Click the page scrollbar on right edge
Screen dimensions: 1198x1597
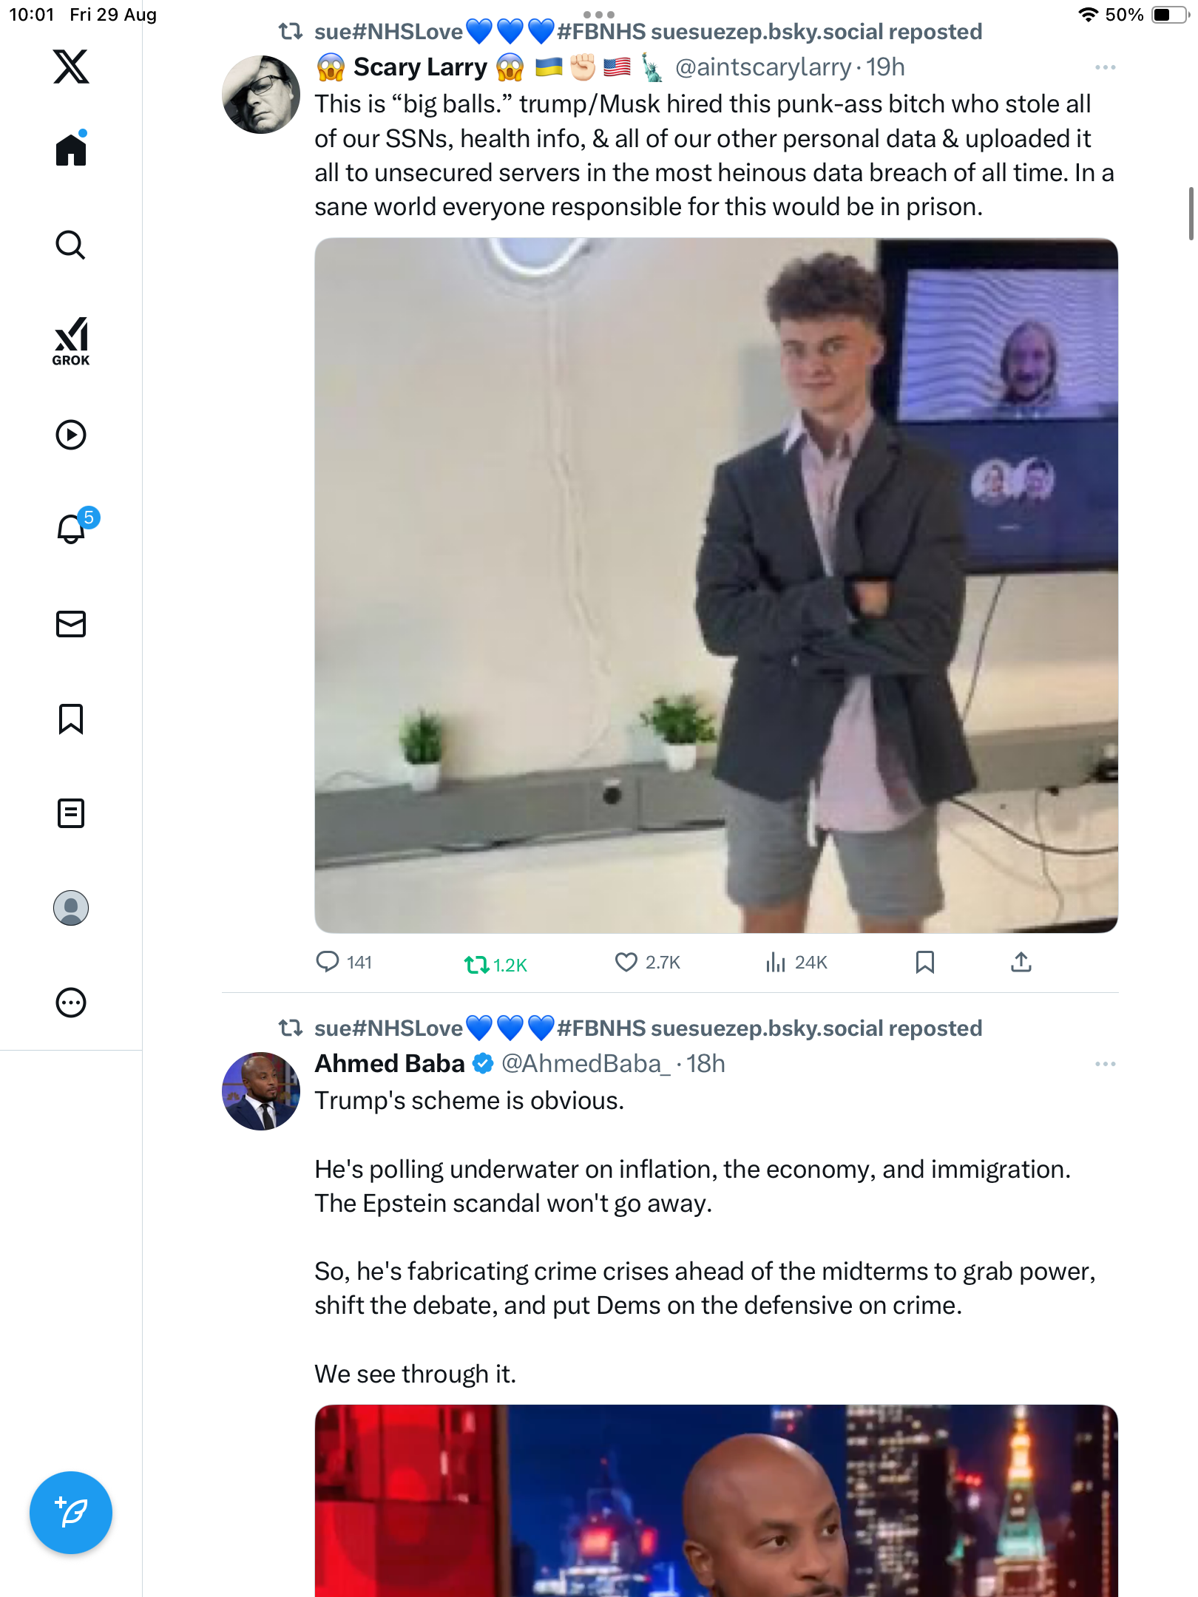click(x=1190, y=214)
